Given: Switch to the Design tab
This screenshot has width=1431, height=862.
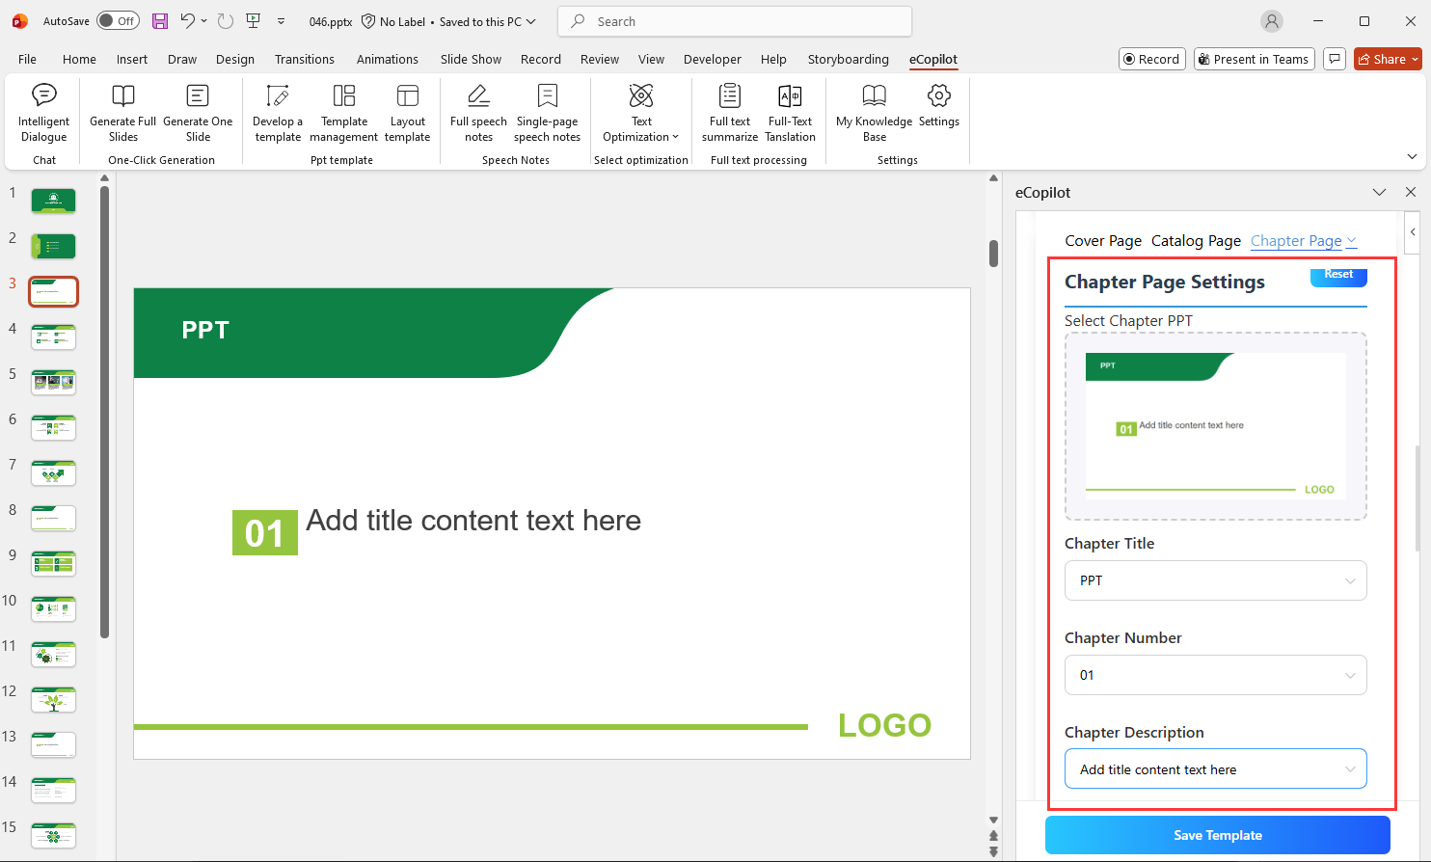Looking at the screenshot, I should [x=235, y=59].
